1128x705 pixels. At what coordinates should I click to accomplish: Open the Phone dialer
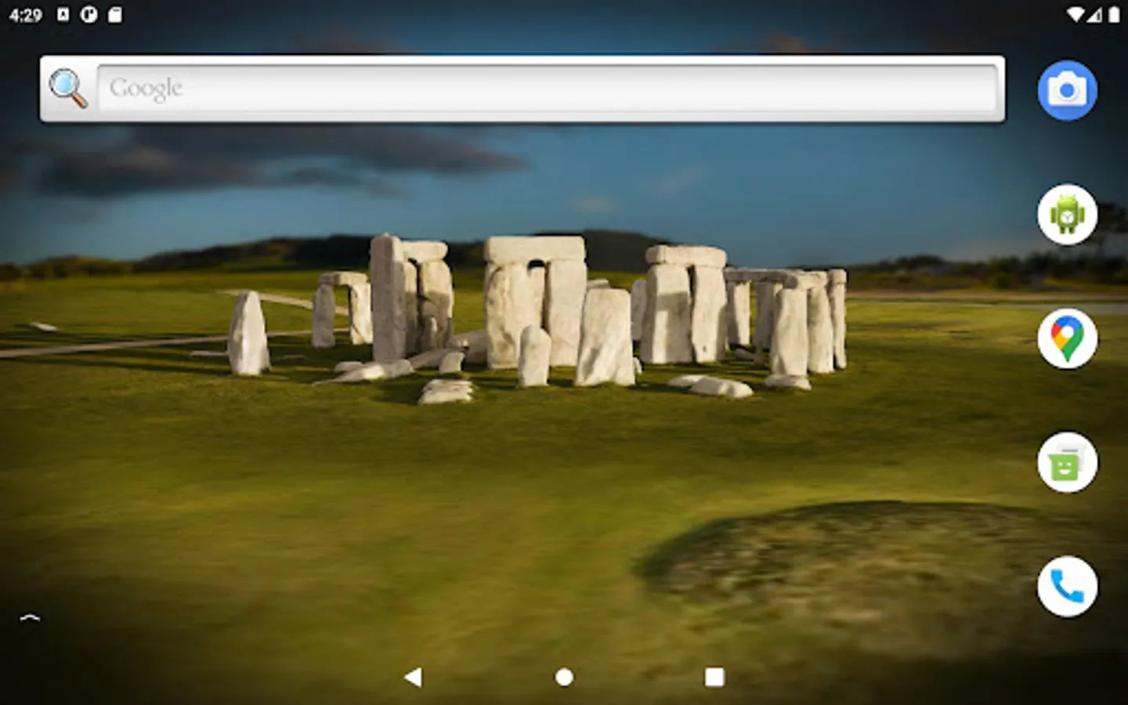[x=1067, y=587]
